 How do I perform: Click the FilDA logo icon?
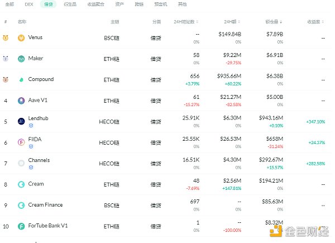point(21,142)
